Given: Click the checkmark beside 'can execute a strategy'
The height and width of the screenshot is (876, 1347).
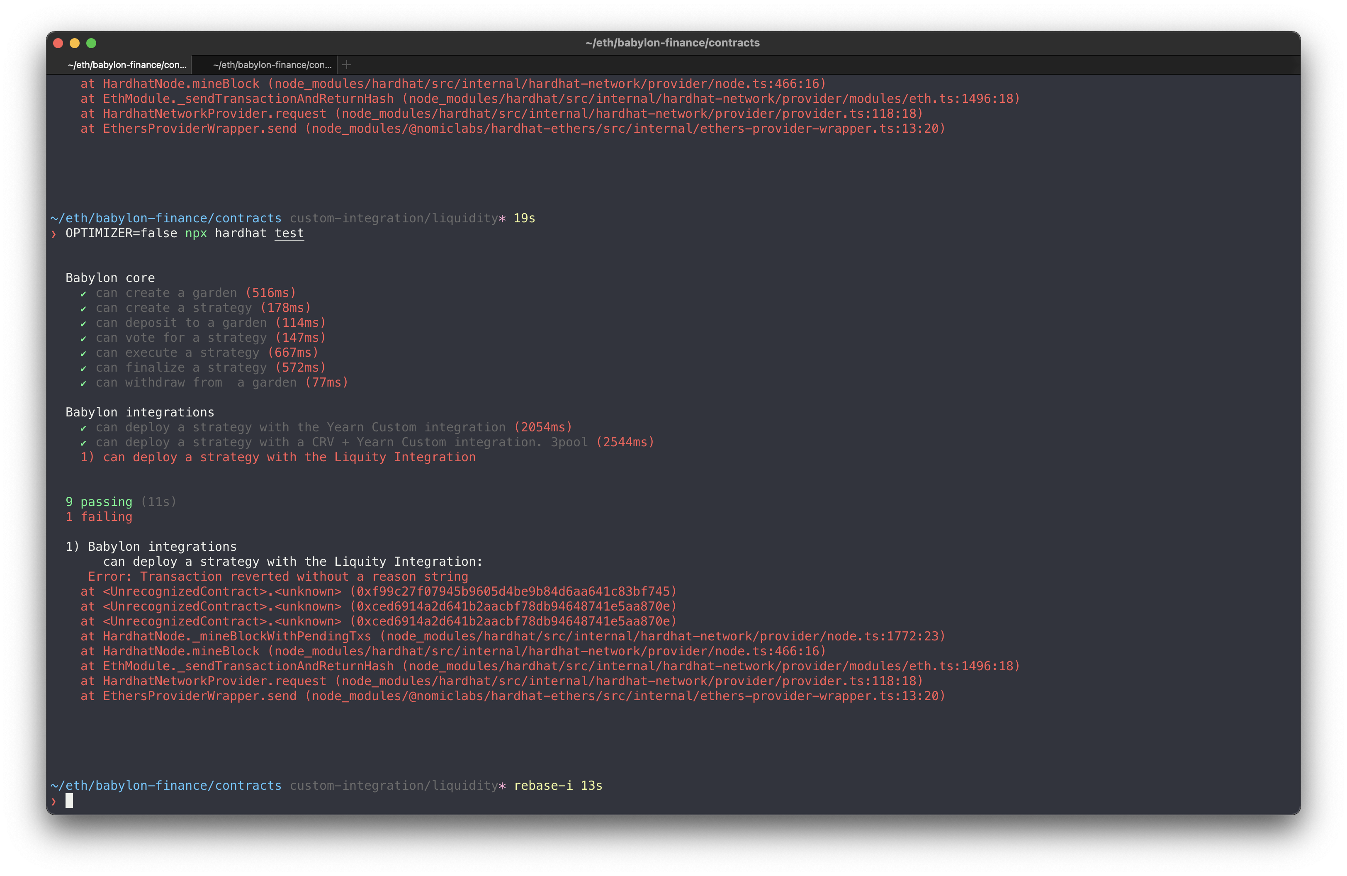Looking at the screenshot, I should coord(83,353).
